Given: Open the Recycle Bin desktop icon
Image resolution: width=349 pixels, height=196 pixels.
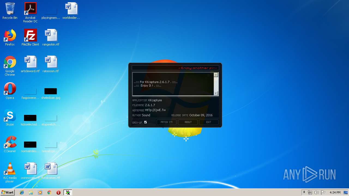Looking at the screenshot, I should click(10, 11).
